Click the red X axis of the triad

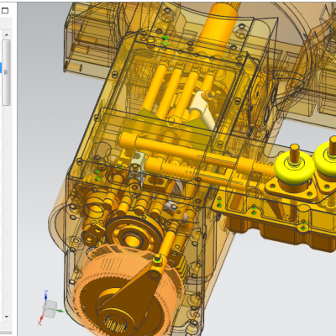(40, 320)
